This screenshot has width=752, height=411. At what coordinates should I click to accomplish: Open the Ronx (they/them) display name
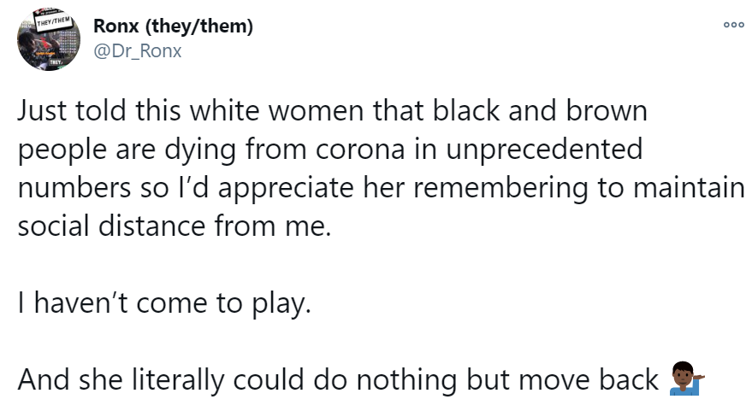point(173,26)
